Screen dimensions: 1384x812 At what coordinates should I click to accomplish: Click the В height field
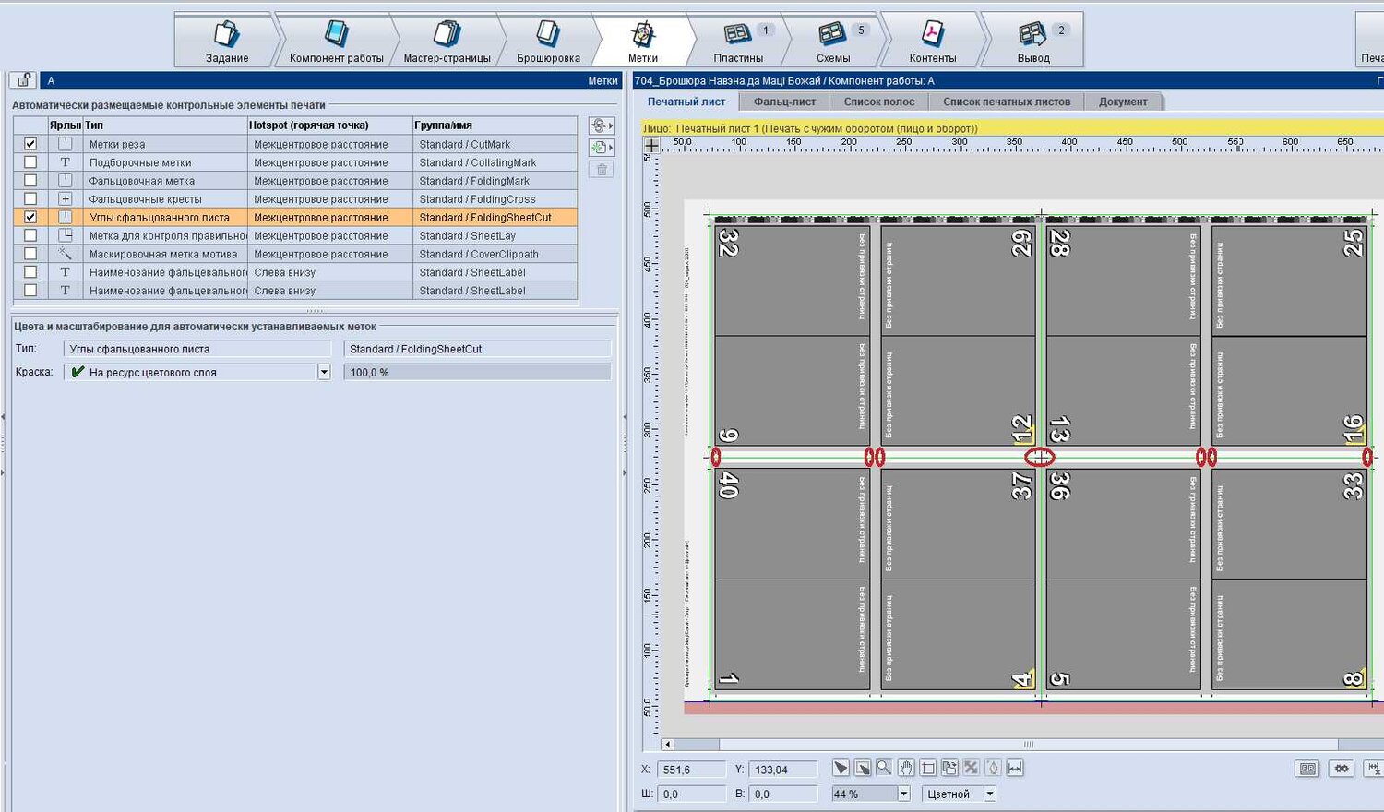(x=783, y=794)
